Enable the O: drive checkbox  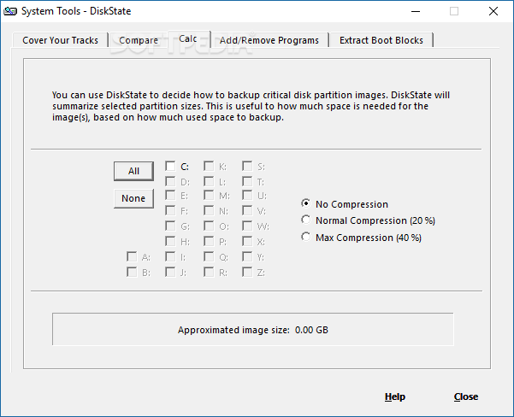tap(209, 226)
